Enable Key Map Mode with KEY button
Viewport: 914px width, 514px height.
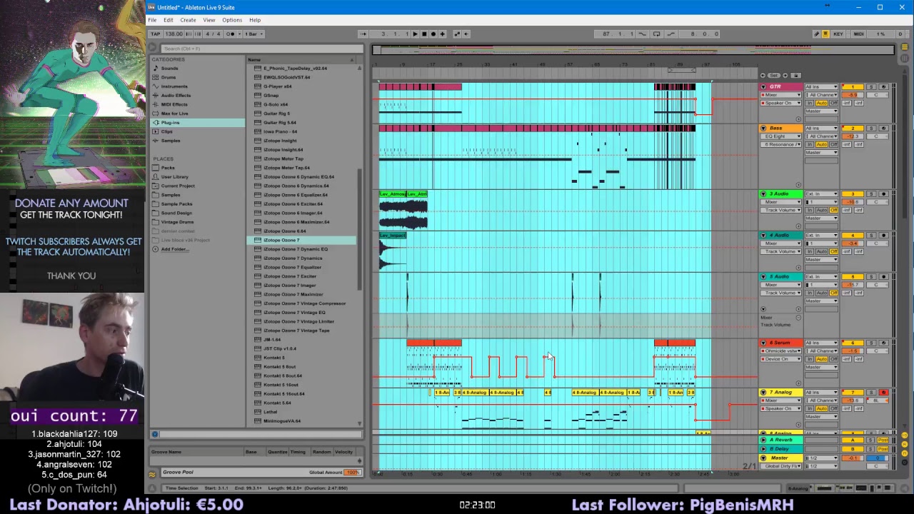click(838, 34)
